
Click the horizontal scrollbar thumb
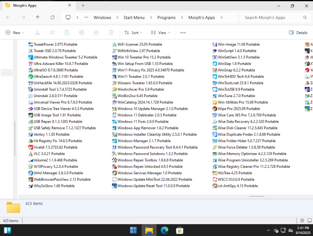[x=257, y=196]
